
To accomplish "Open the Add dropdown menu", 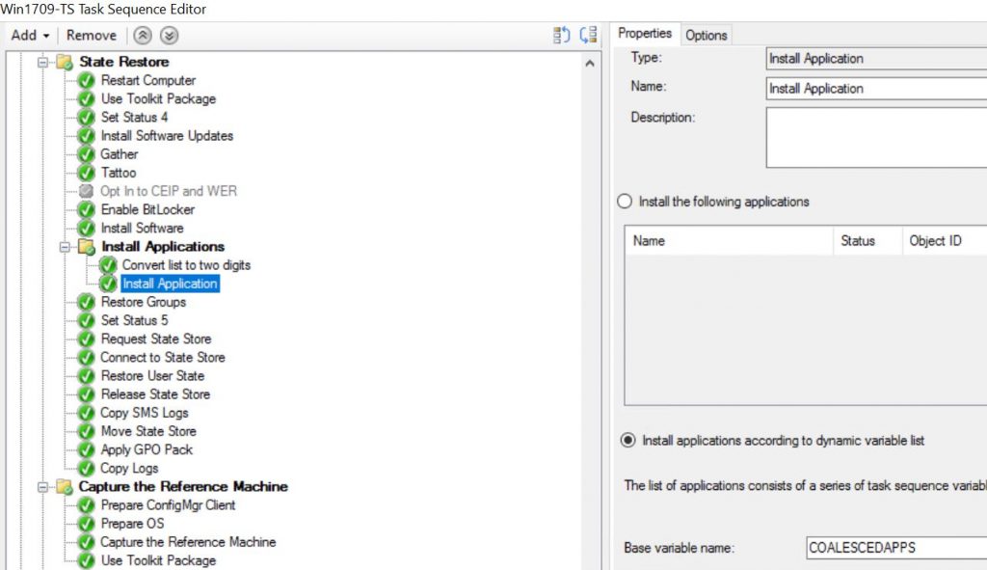I will point(27,35).
